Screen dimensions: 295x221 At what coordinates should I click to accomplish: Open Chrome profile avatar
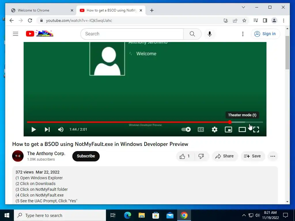[x=274, y=20]
